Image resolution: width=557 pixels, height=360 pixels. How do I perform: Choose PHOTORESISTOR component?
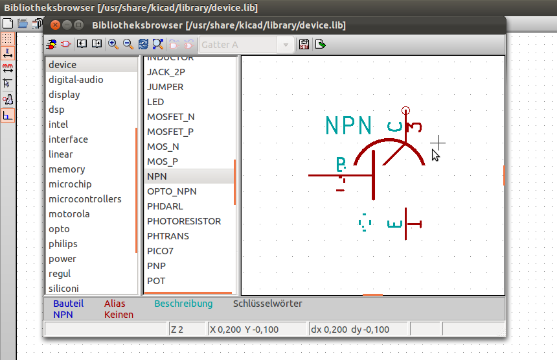click(189, 221)
